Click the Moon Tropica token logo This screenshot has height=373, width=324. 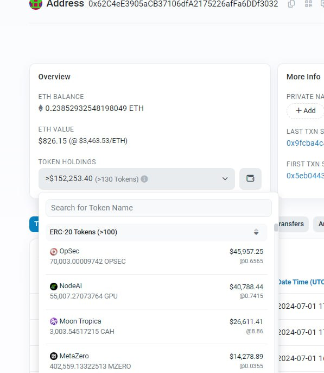click(54, 321)
